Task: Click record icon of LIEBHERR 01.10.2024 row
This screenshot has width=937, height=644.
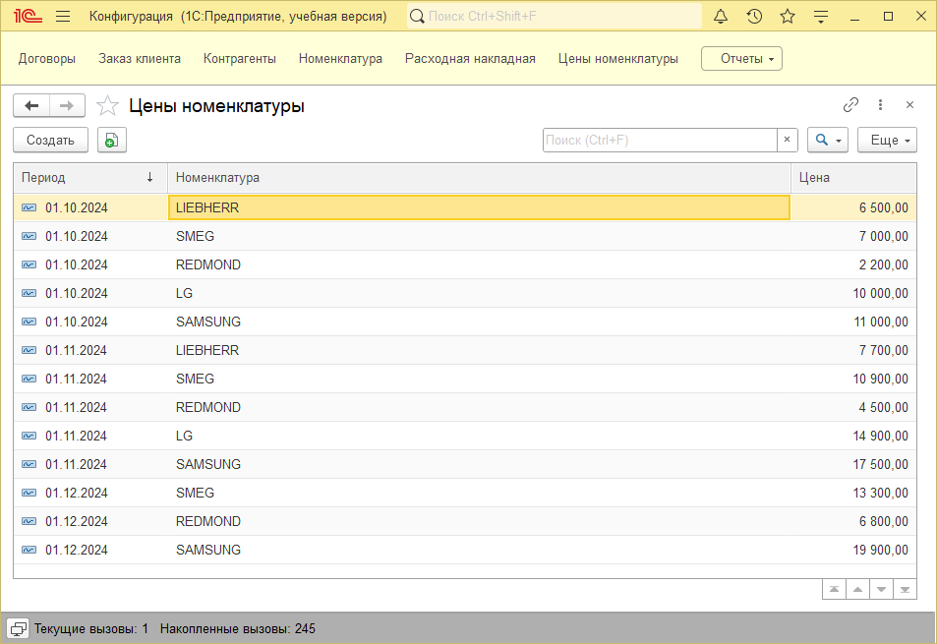Action: tap(29, 207)
